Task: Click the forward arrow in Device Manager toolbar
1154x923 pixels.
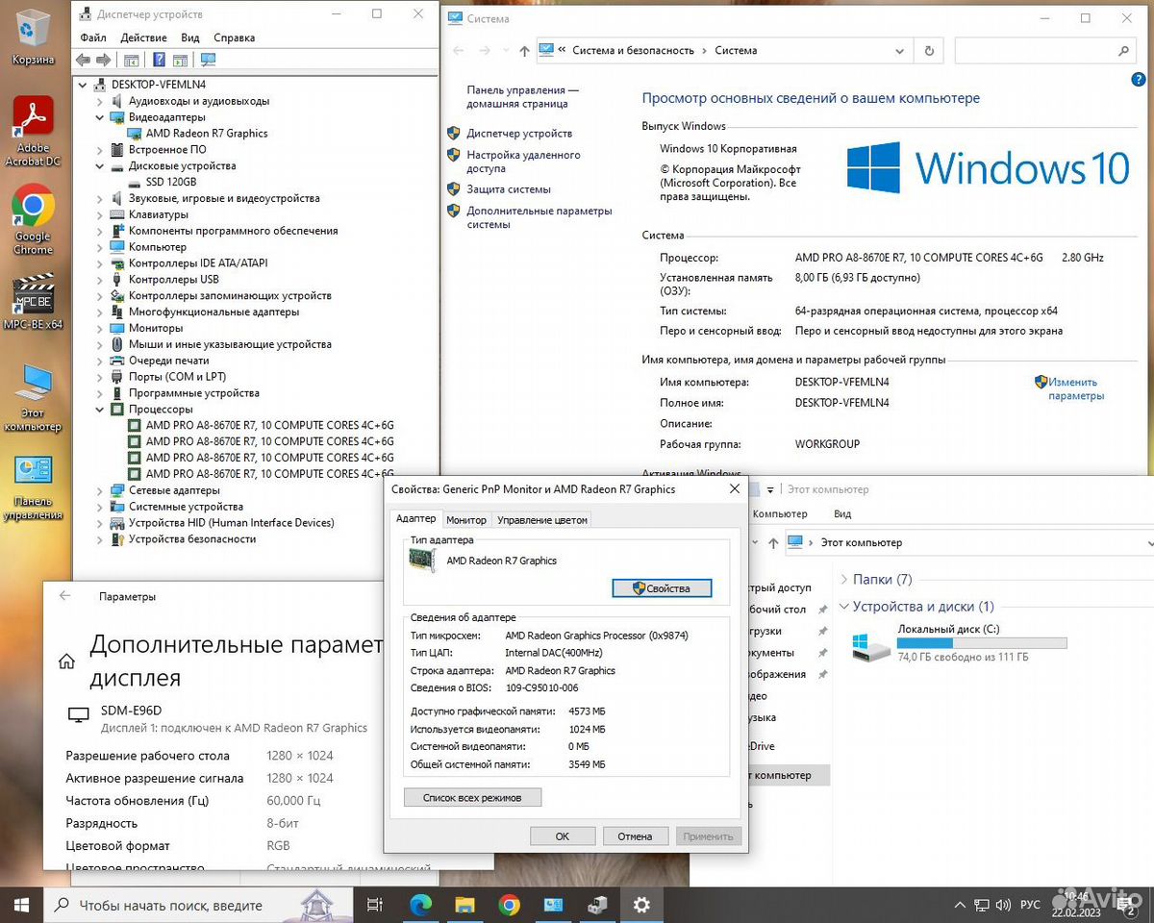Action: pos(102,60)
